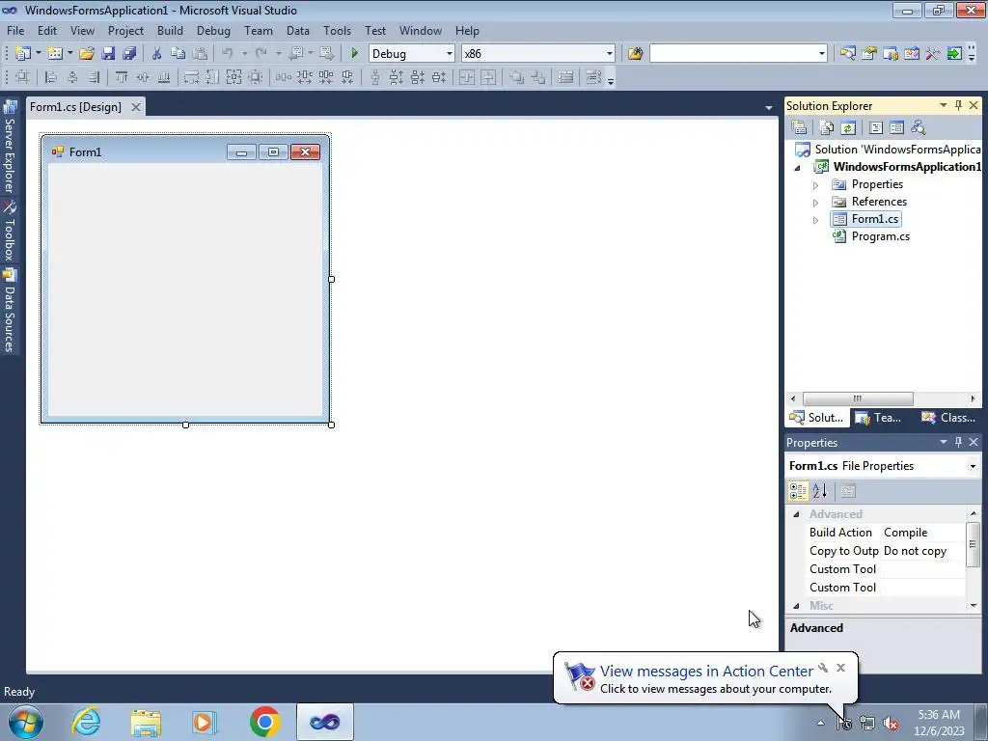Click the Refresh icon in Solution Explorer
Image resolution: width=988 pixels, height=741 pixels.
(x=848, y=128)
